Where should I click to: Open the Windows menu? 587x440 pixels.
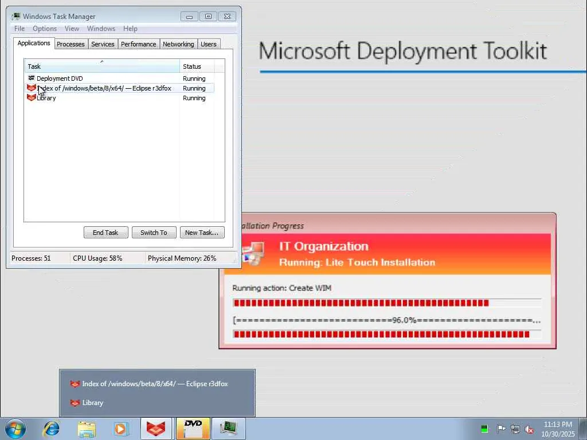click(101, 29)
